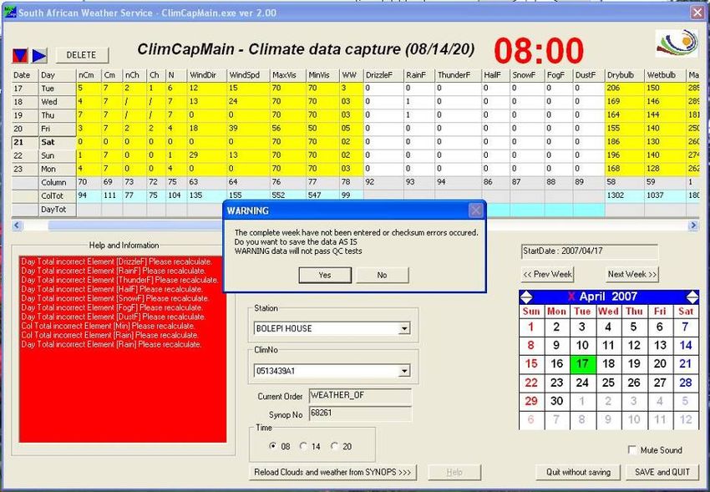This screenshot has height=492, width=710.
Task: Click the Drybulb column header
Action: click(x=625, y=75)
